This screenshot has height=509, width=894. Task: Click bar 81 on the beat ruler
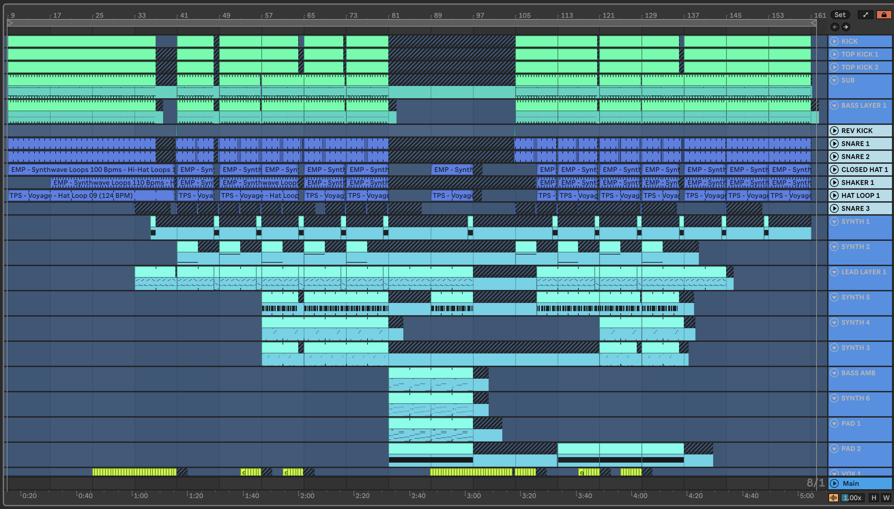(395, 15)
